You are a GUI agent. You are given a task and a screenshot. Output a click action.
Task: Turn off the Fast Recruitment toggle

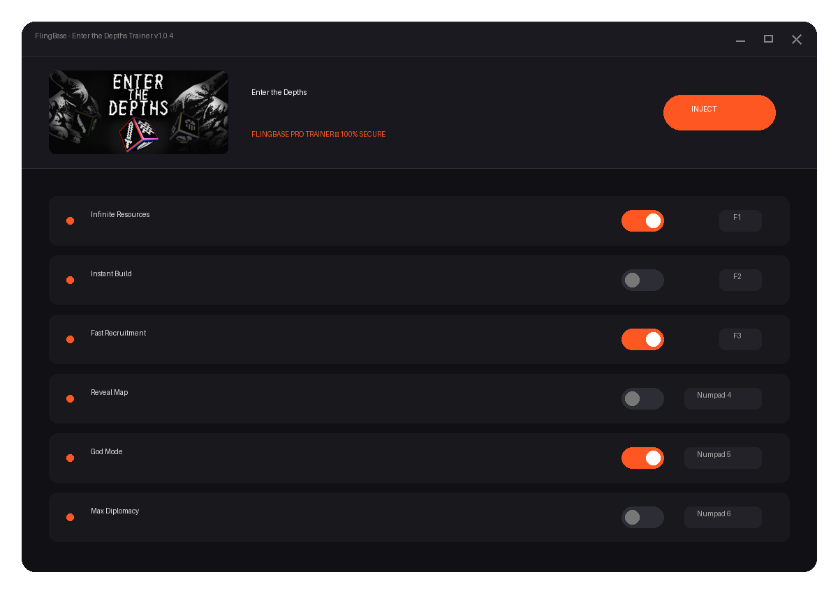point(642,339)
